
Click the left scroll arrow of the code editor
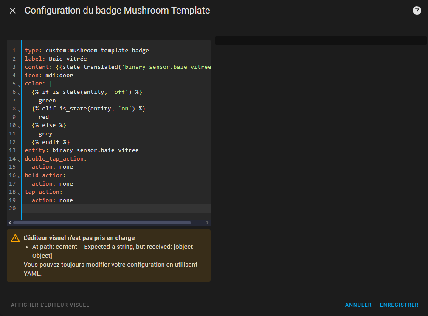click(10, 223)
